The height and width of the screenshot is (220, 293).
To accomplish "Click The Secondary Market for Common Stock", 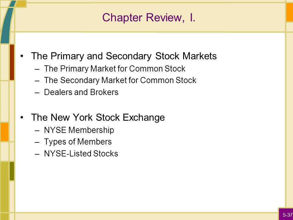I will [120, 80].
